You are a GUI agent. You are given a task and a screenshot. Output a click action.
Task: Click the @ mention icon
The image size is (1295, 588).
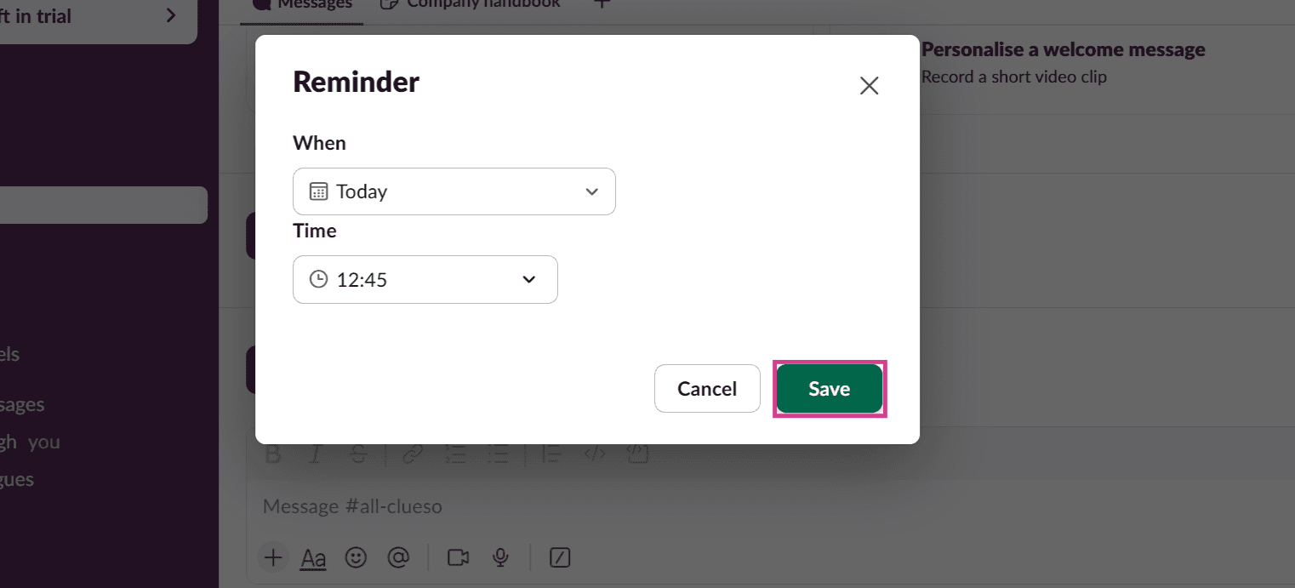(397, 557)
